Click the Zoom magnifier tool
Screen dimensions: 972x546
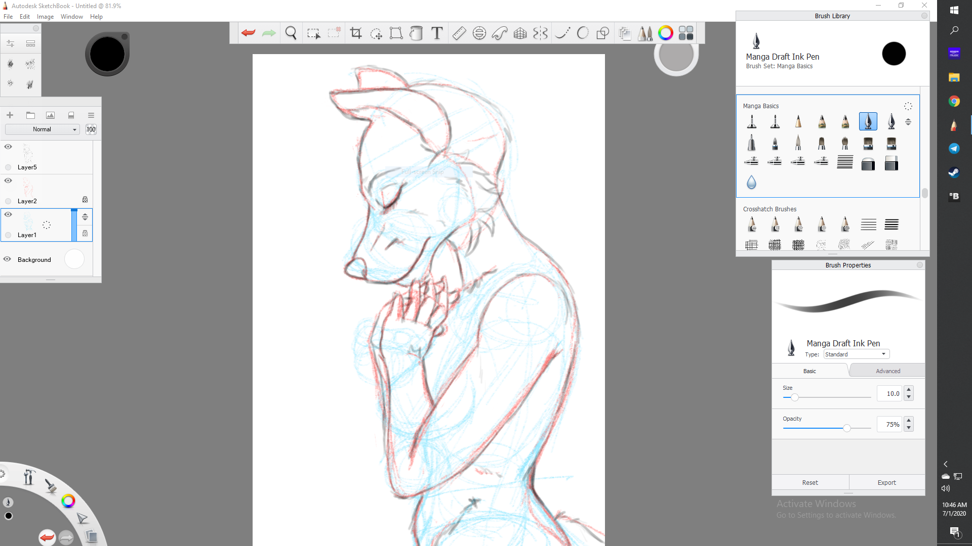pyautogui.click(x=291, y=33)
